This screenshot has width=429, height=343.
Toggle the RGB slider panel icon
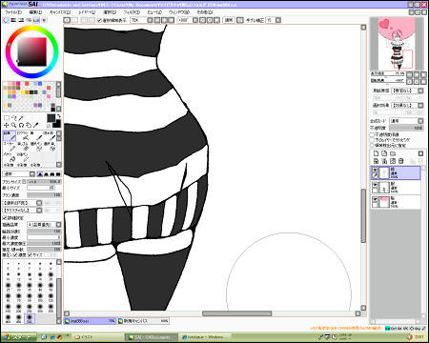click(x=13, y=20)
